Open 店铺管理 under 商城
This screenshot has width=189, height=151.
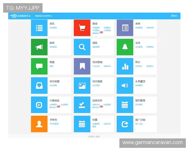pyautogui.click(x=96, y=28)
